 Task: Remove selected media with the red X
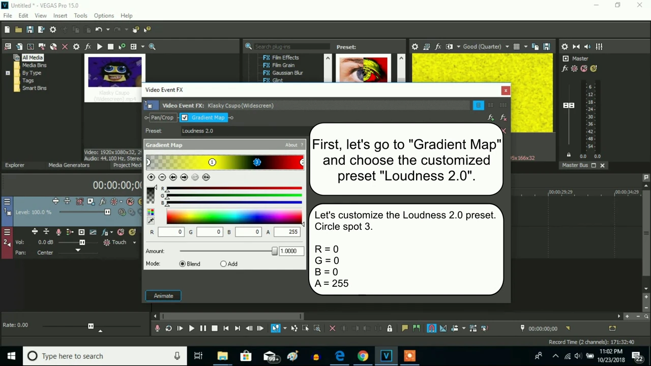(65, 47)
